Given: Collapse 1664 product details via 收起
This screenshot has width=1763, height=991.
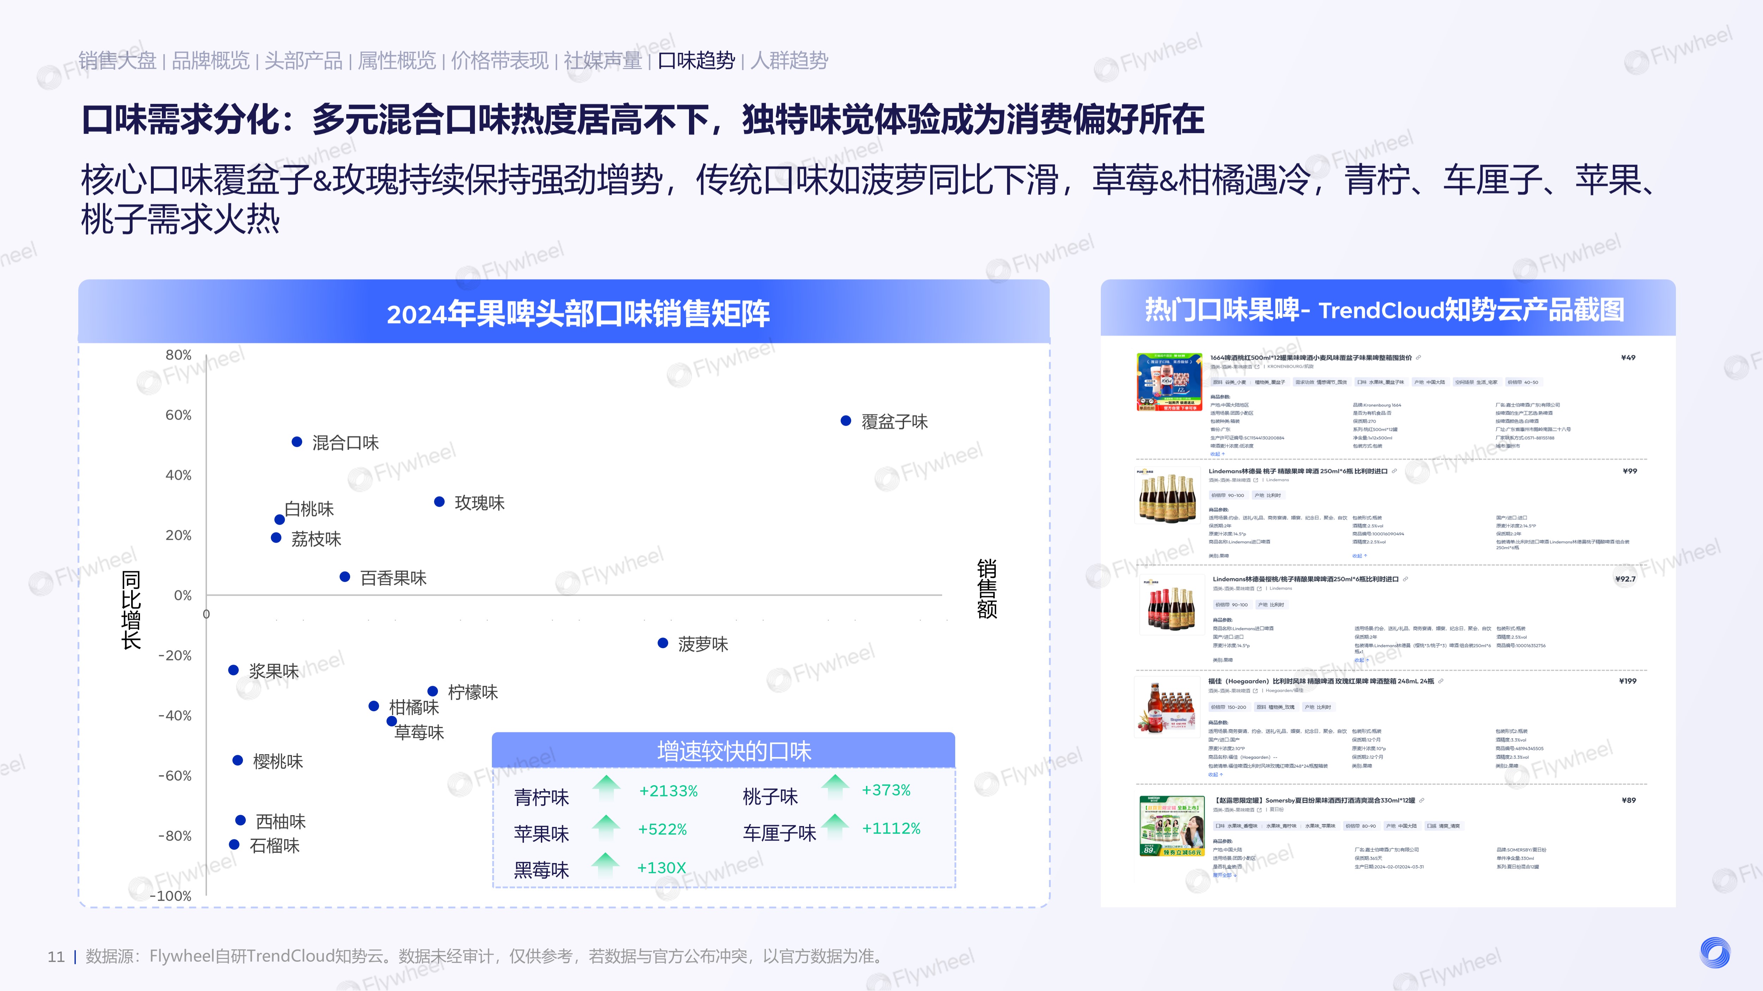Looking at the screenshot, I should point(1216,454).
